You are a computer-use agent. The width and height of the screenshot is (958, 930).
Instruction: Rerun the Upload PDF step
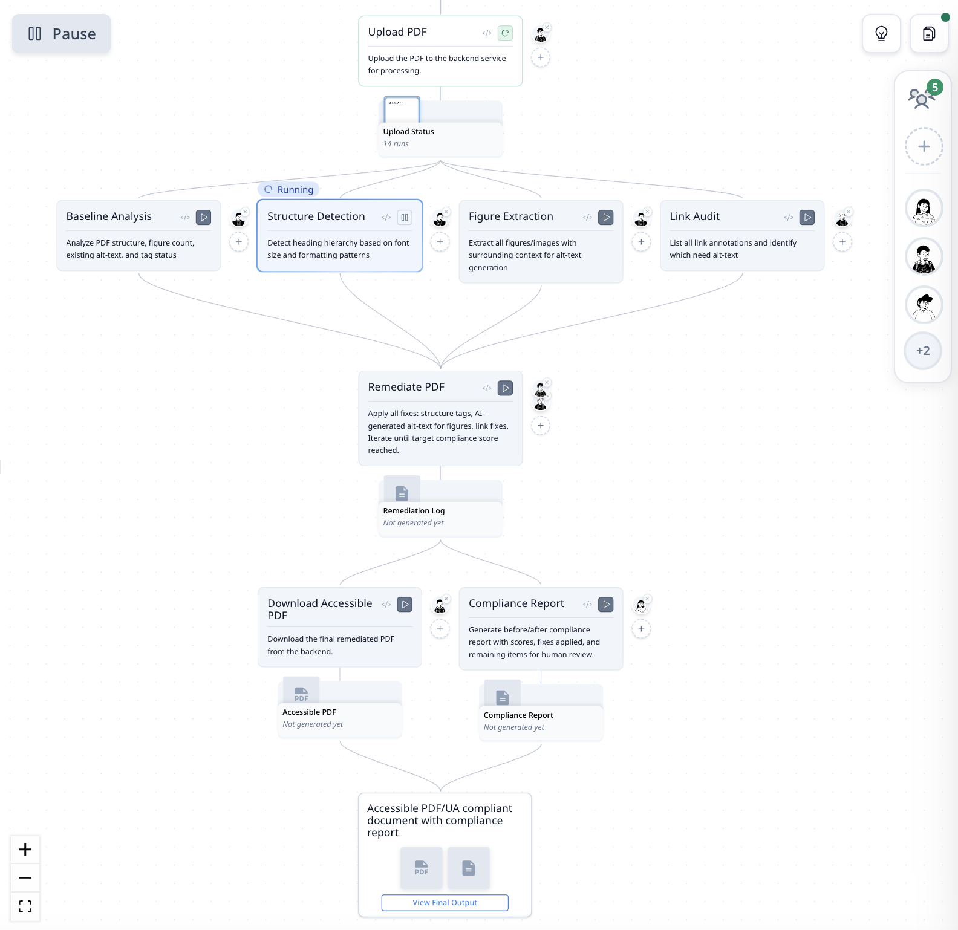tap(505, 33)
